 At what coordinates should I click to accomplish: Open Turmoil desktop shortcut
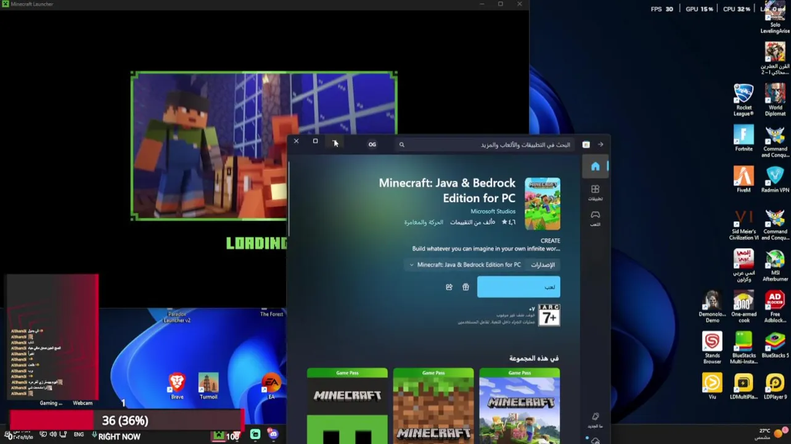[x=208, y=386]
